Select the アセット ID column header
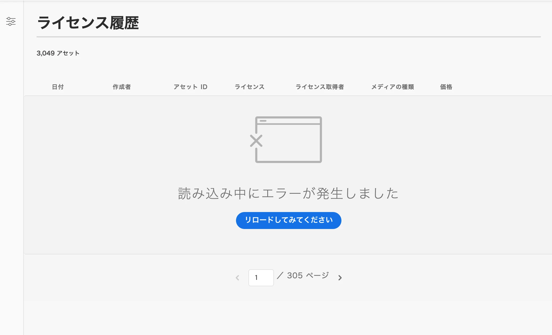This screenshot has height=335, width=552. [x=190, y=87]
